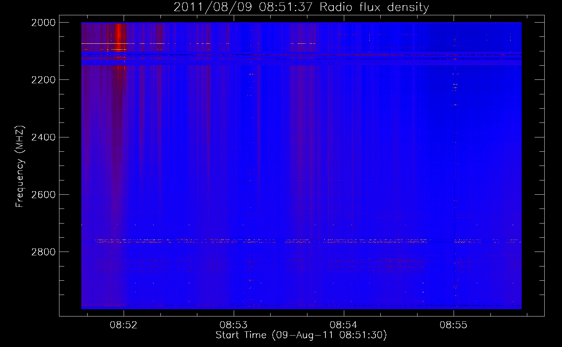Click the 2000 frequency tick label
Image resolution: width=562 pixels, height=347 pixels.
(x=43, y=23)
